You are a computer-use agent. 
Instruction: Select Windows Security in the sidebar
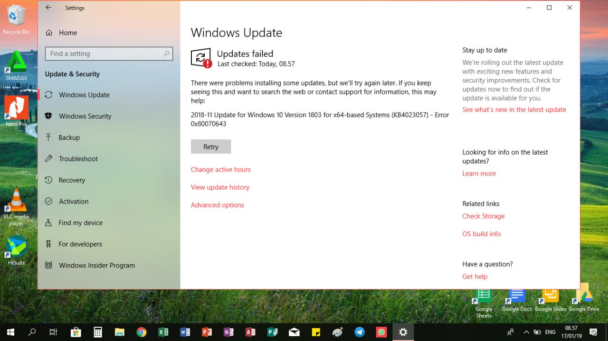[x=109, y=116]
